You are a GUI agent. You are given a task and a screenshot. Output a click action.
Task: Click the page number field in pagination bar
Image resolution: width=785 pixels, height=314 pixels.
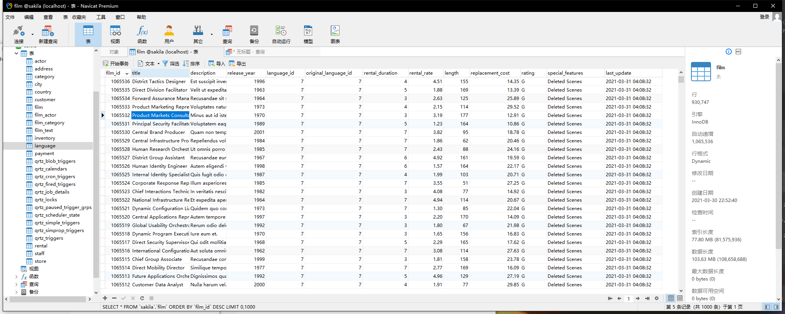629,299
